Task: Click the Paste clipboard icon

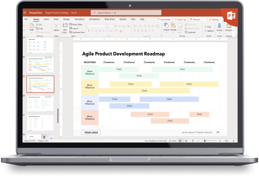Action: click(32, 26)
